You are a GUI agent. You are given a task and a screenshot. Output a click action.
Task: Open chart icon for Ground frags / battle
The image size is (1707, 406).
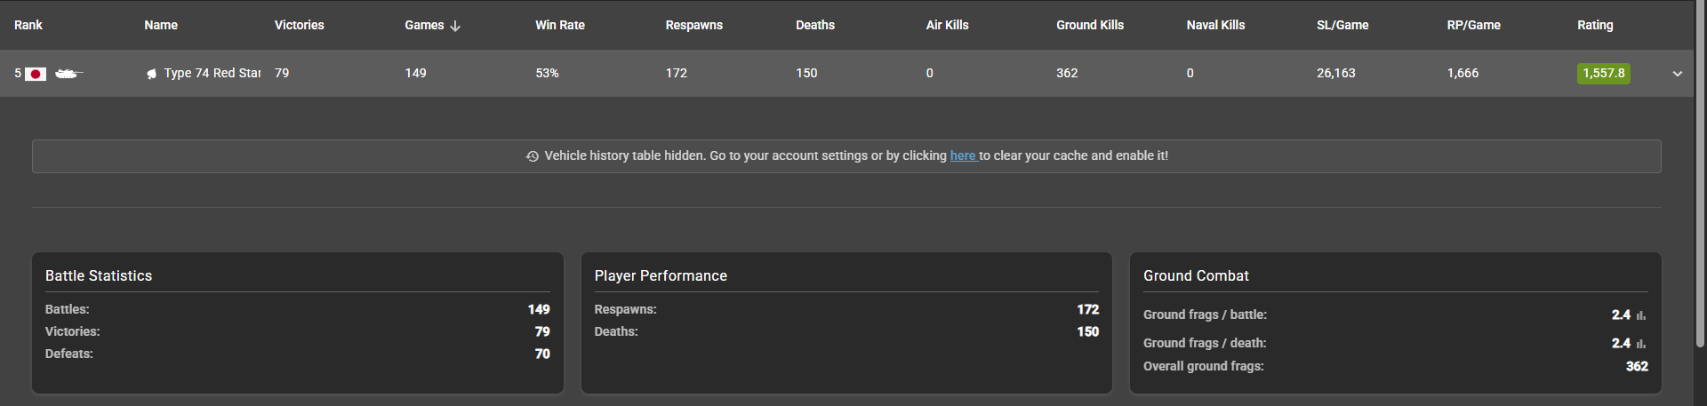[x=1641, y=315]
